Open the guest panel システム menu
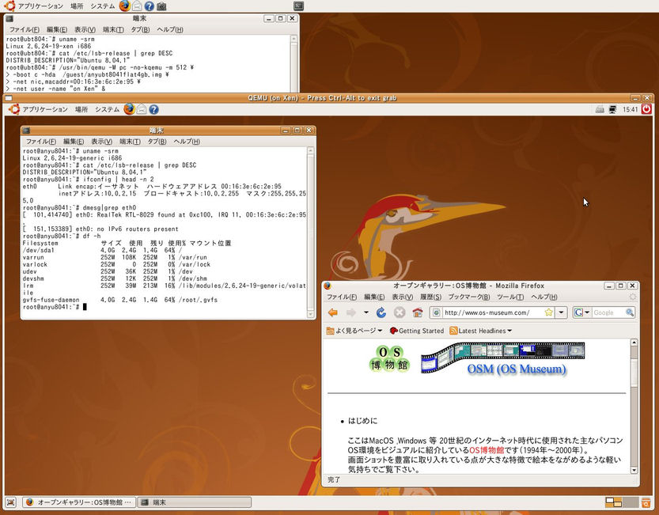Screen dimensions: 659x515 [x=107, y=109]
